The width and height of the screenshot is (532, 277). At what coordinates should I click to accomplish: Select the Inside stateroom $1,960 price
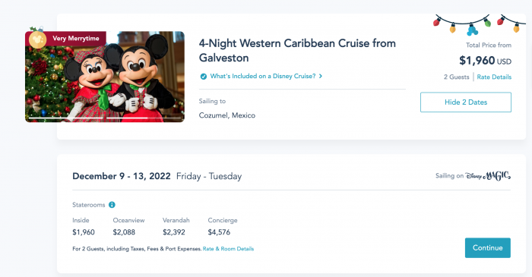point(84,232)
